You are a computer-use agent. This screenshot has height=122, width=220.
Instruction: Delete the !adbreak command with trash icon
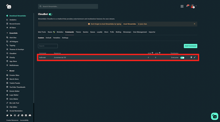(x=191, y=57)
